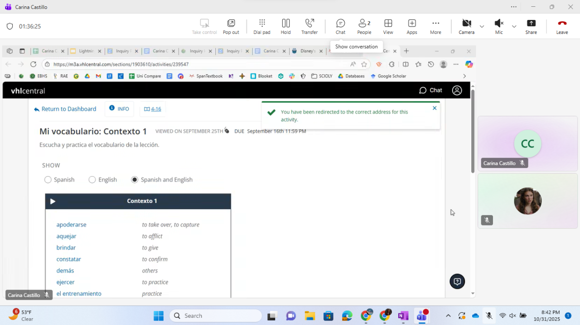Screen dimensions: 580x325
Task: Toggle the Camera in the call
Action: [466, 26]
